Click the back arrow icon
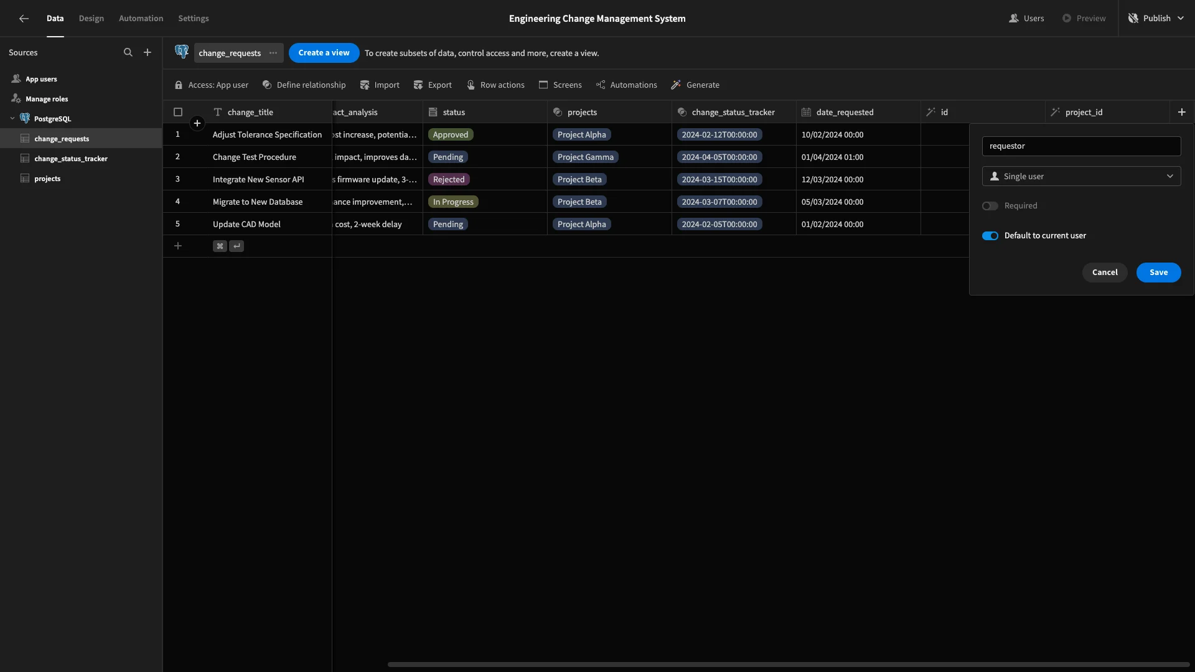The image size is (1195, 672). [24, 19]
